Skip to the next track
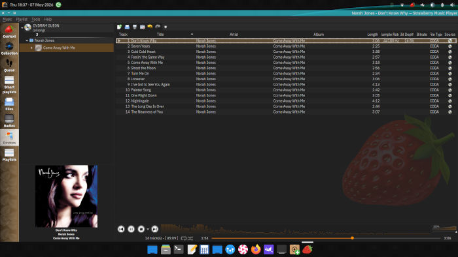Image resolution: width=458 pixels, height=257 pixels. point(155,229)
